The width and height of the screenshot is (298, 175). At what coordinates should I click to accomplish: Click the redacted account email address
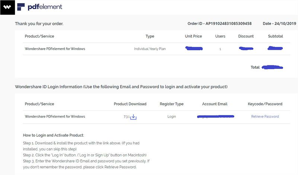(215, 117)
